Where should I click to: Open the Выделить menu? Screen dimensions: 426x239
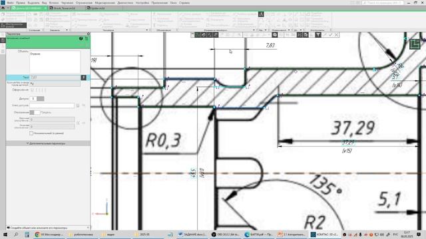(34, 3)
